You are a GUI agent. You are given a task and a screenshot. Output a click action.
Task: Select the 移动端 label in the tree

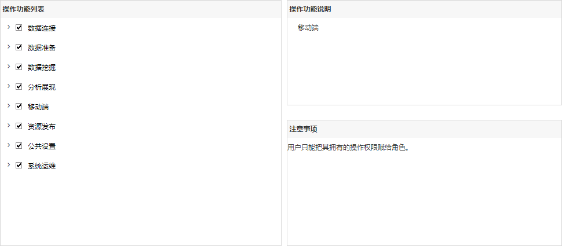[38, 107]
